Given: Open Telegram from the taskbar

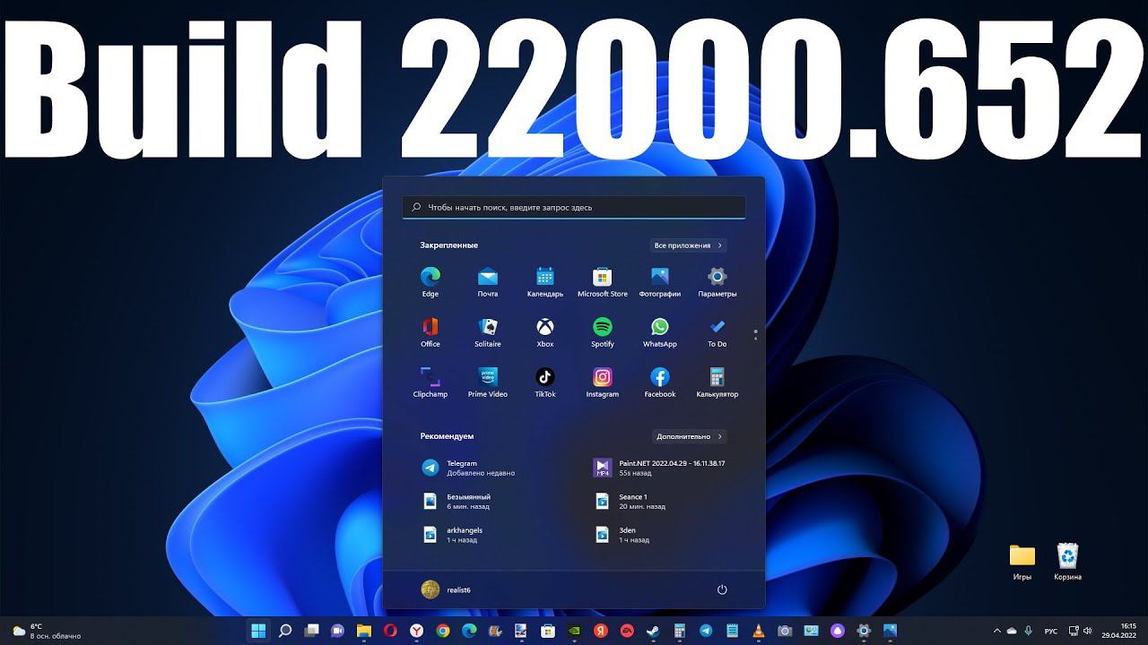Looking at the screenshot, I should (x=706, y=631).
